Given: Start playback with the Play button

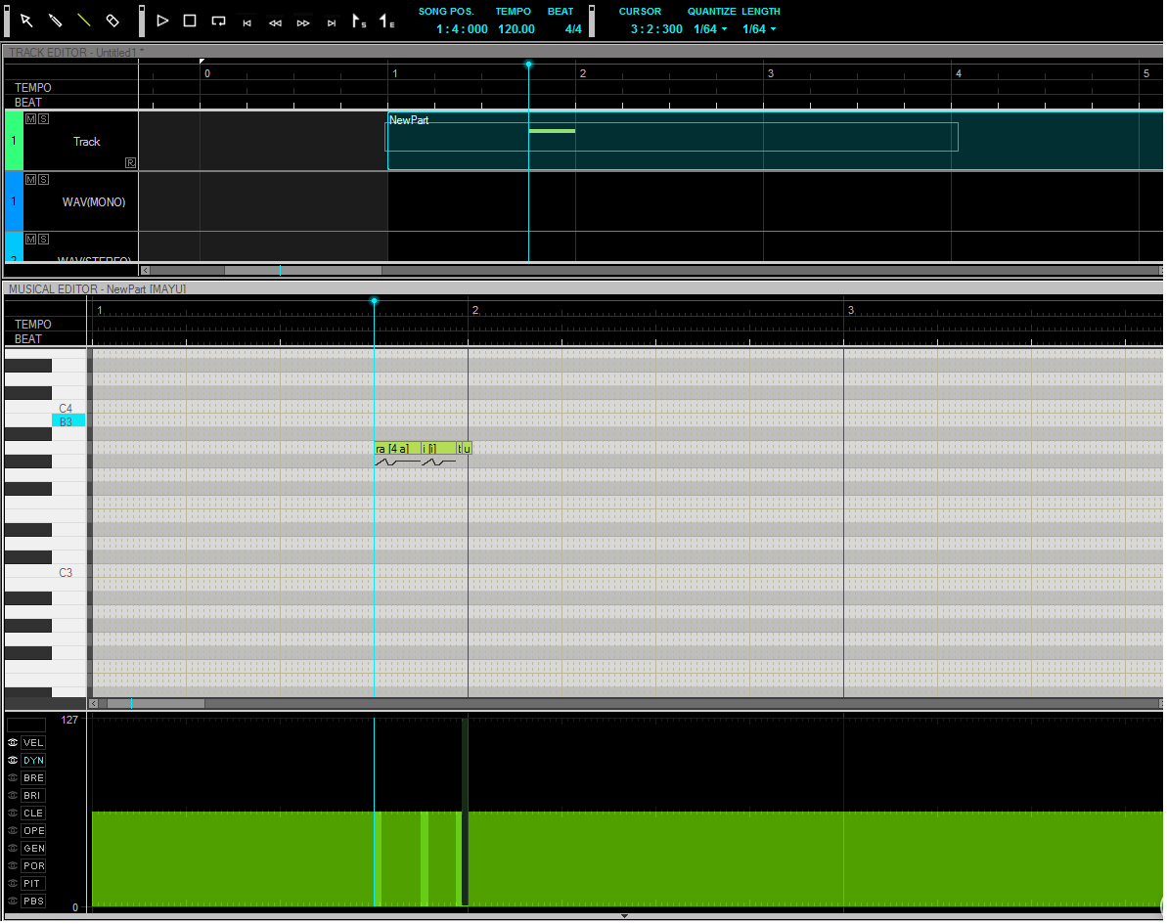Looking at the screenshot, I should [x=162, y=21].
